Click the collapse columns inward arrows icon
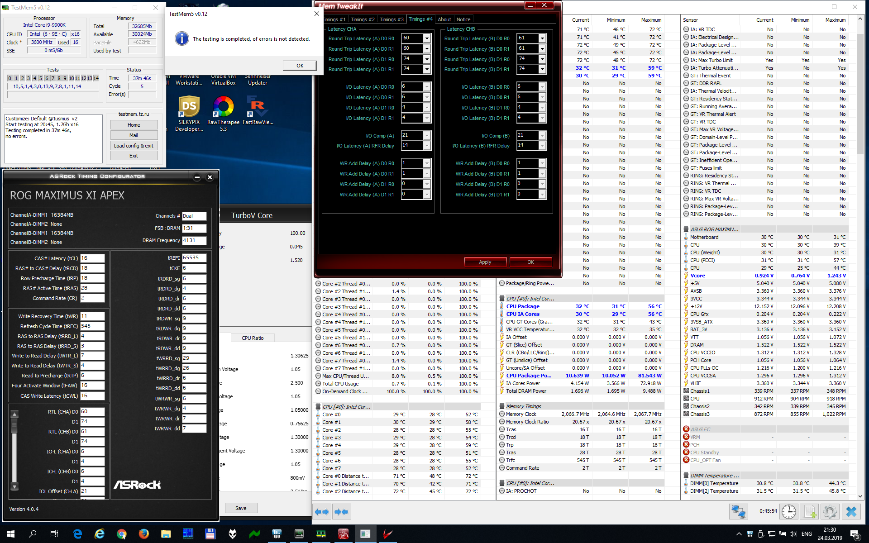This screenshot has width=869, height=543. 341,512
